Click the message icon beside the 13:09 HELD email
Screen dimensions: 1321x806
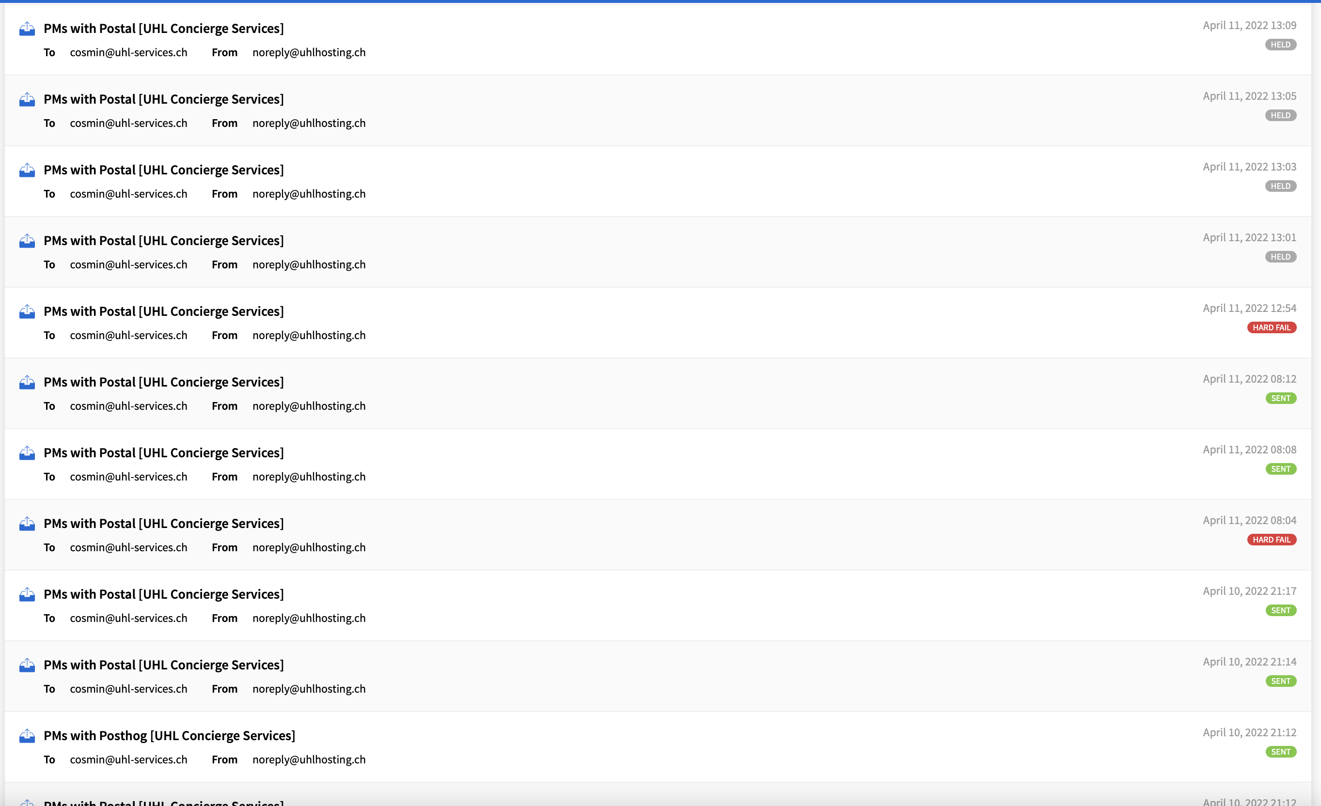click(27, 29)
